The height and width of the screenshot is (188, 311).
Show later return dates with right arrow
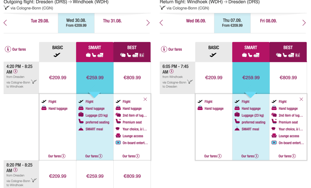pyautogui.click(x=304, y=23)
